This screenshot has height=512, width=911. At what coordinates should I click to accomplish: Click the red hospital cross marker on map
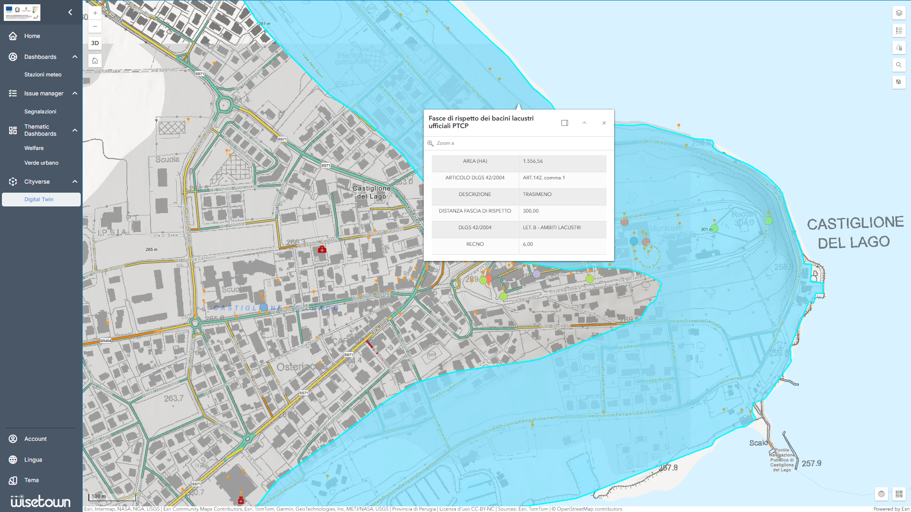pos(322,249)
